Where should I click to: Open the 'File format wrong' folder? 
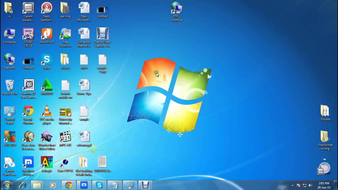pyautogui.click(x=325, y=141)
